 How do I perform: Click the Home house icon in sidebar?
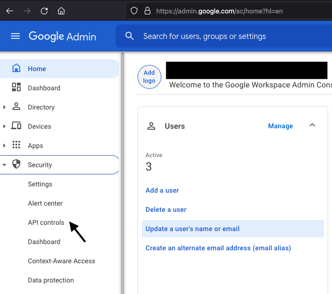click(x=16, y=68)
